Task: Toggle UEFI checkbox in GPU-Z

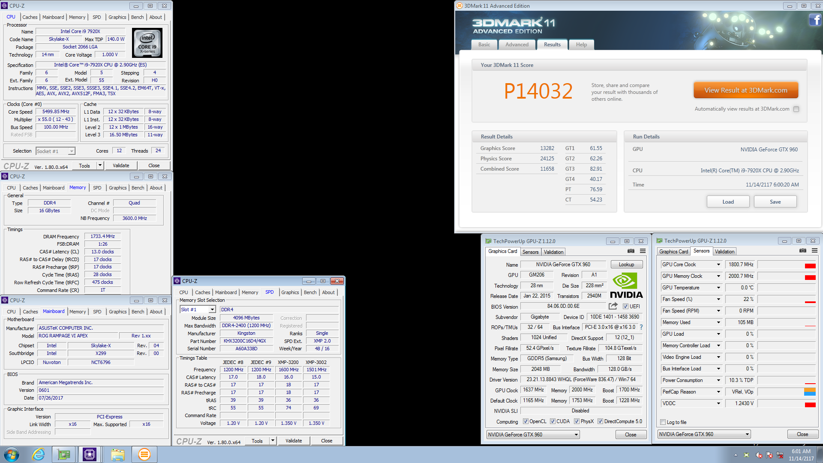Action: (x=625, y=307)
